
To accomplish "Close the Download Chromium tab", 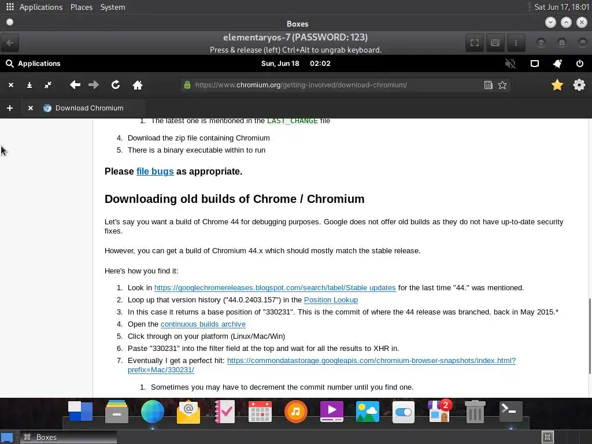I will (x=31, y=108).
